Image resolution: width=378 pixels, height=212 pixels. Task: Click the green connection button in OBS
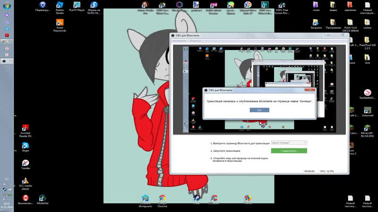point(289,151)
